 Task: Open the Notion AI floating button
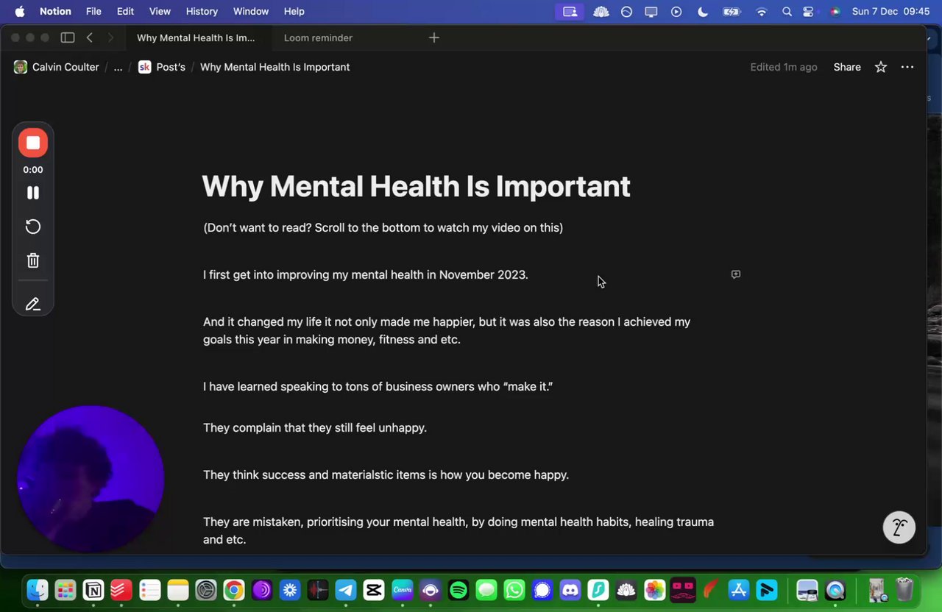point(899,527)
